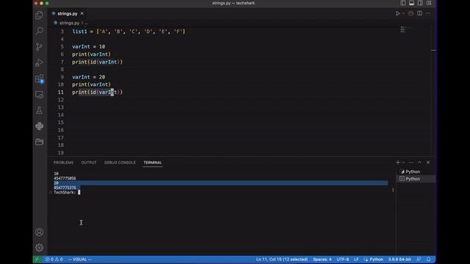470x264 pixels.
Task: Maximize the panel with the up chevron
Action: coord(419,163)
